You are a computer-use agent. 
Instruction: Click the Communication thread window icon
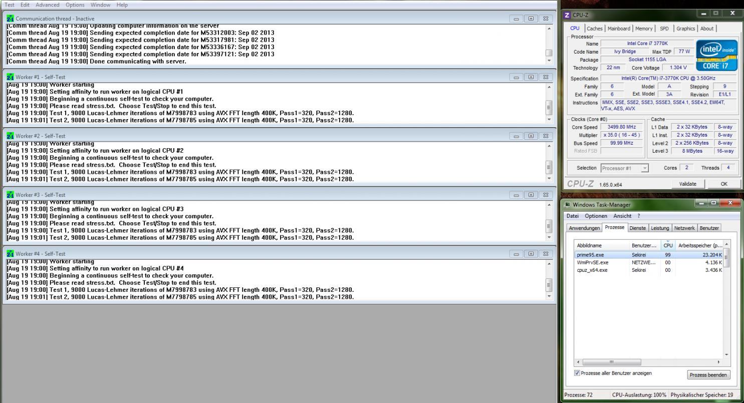click(x=10, y=19)
